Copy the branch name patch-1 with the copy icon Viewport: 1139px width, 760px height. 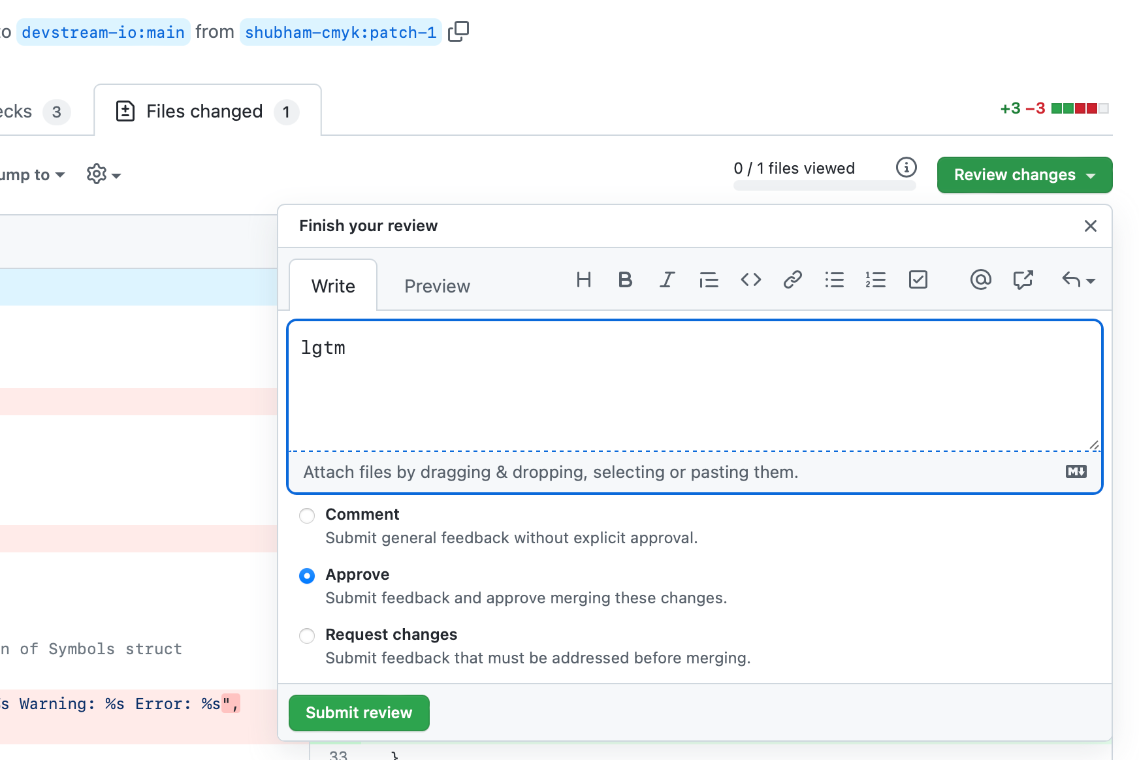click(x=458, y=31)
